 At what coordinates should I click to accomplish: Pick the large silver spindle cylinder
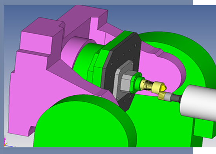(x=198, y=102)
